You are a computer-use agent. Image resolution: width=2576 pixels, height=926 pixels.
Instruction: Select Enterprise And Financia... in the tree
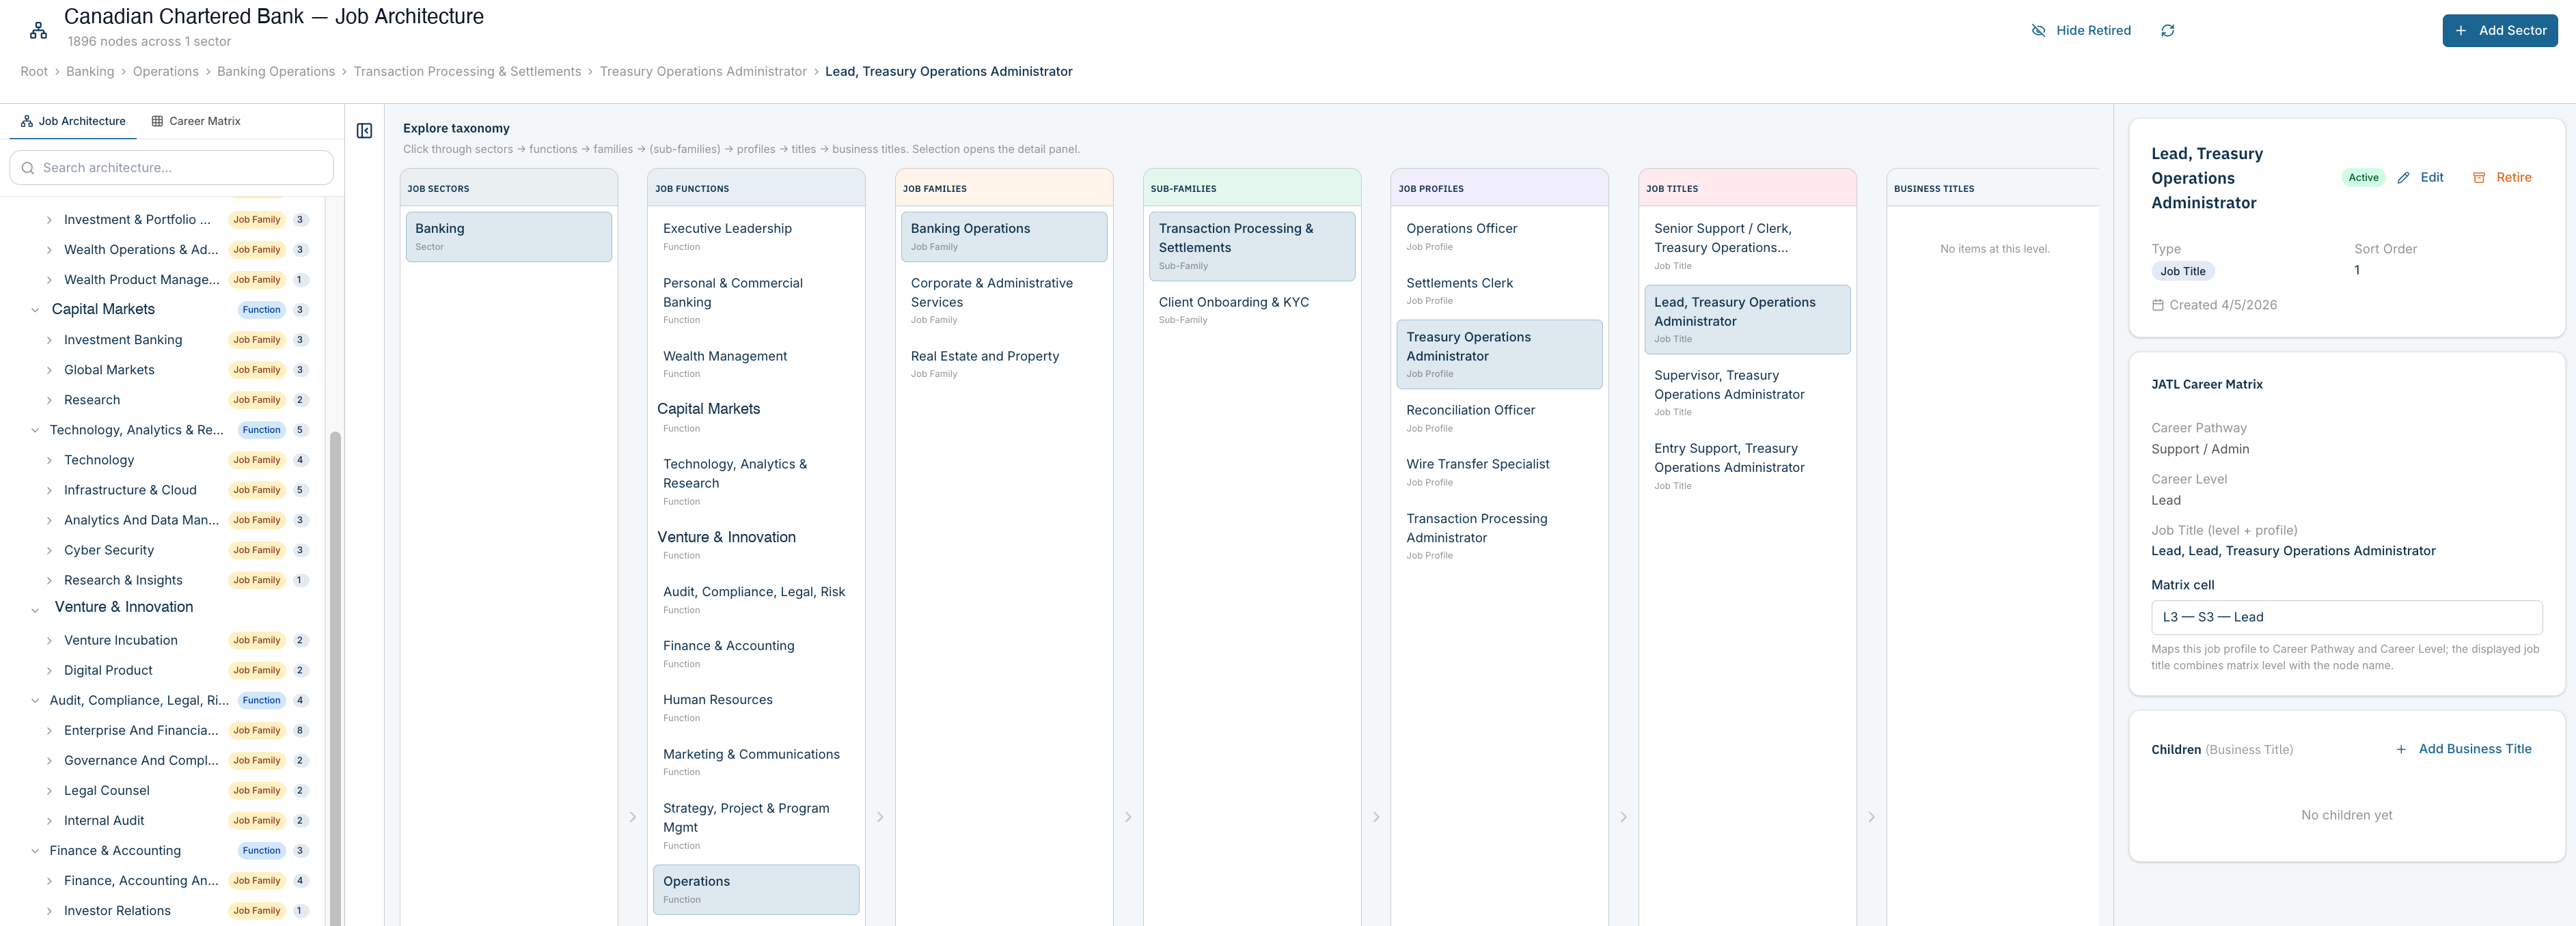(141, 731)
